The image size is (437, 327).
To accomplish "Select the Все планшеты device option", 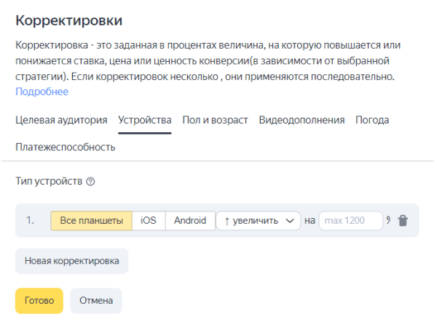I will pos(91,221).
